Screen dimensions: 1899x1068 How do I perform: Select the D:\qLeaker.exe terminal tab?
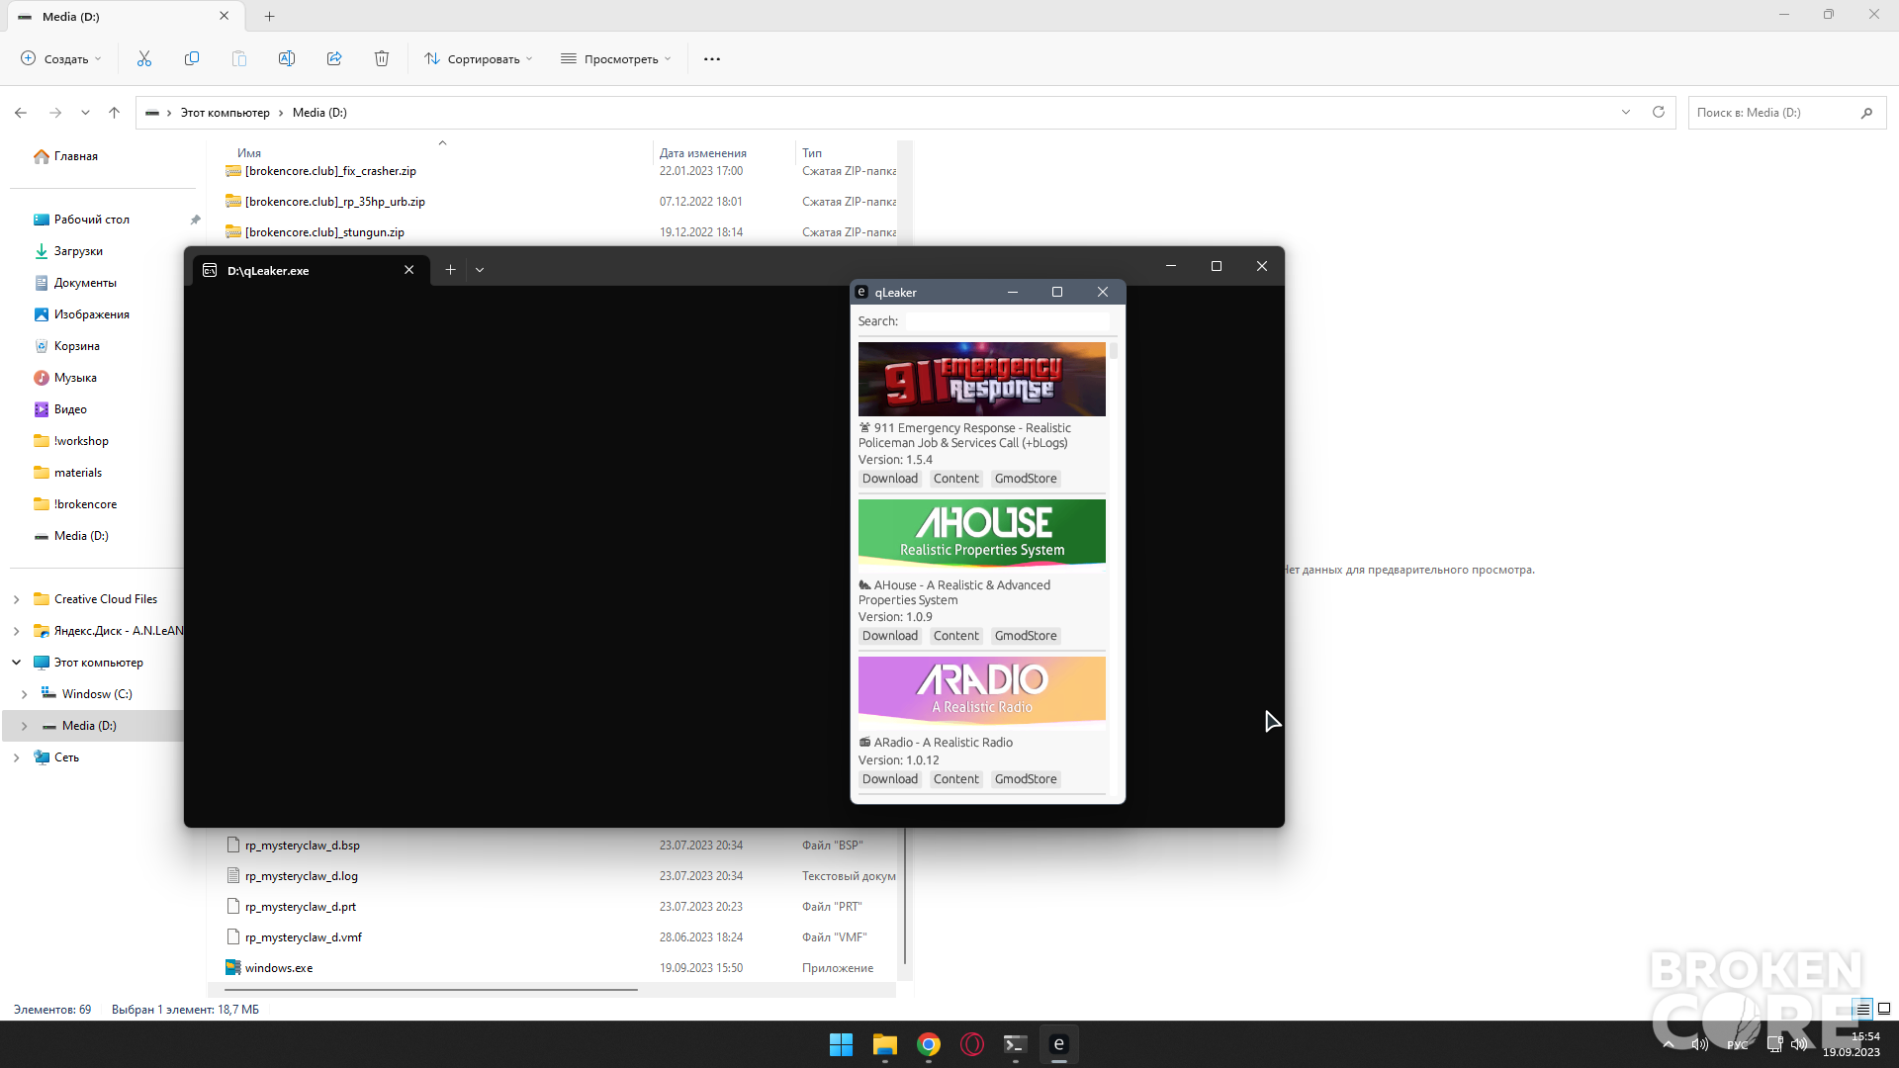pos(311,270)
